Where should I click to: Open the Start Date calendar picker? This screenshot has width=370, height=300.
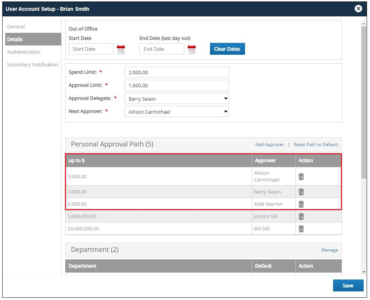(x=121, y=48)
